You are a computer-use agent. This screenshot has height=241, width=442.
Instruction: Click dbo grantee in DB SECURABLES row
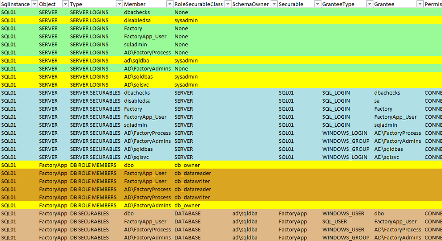tap(379, 213)
